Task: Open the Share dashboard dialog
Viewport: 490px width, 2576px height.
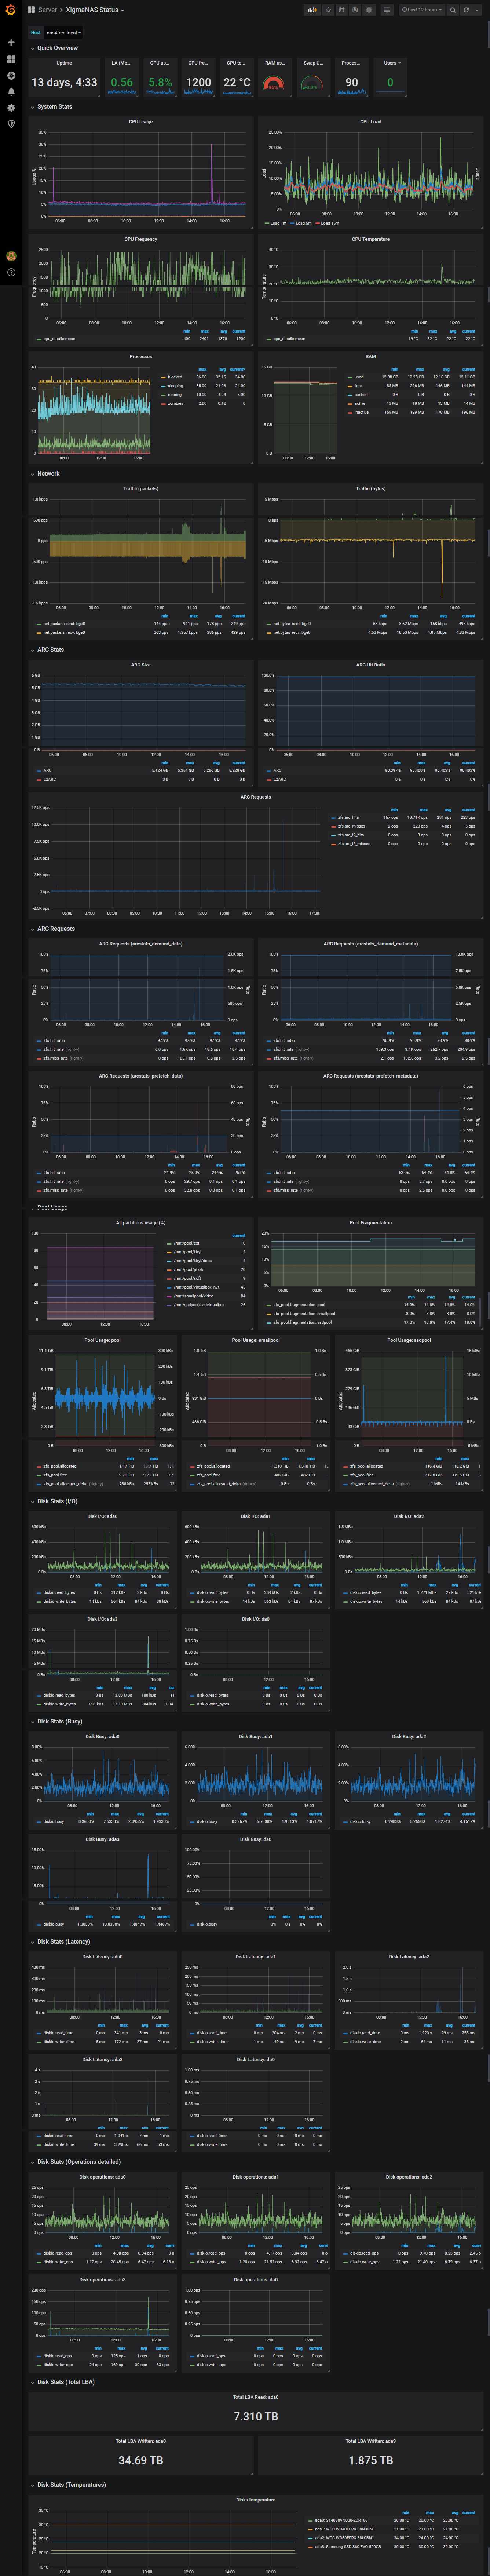Action: click(x=342, y=10)
